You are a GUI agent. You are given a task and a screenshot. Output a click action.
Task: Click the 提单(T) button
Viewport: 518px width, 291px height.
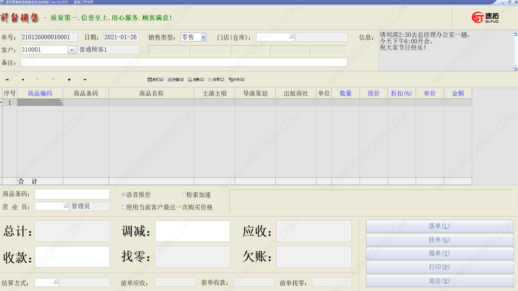point(440,253)
